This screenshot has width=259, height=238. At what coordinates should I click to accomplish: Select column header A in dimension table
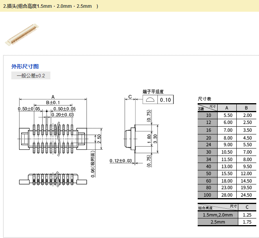(228, 108)
